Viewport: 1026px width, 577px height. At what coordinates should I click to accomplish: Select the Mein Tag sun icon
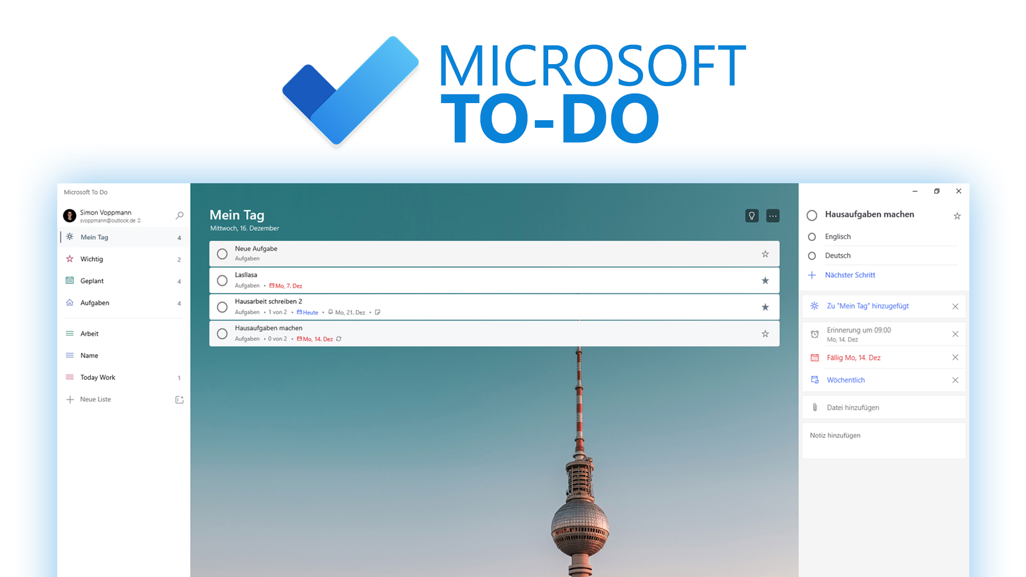70,237
